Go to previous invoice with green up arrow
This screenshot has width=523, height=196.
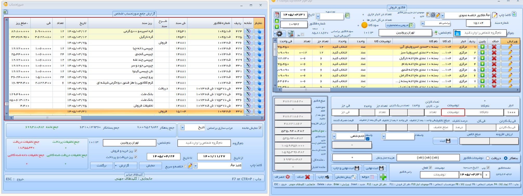tap(277, 21)
